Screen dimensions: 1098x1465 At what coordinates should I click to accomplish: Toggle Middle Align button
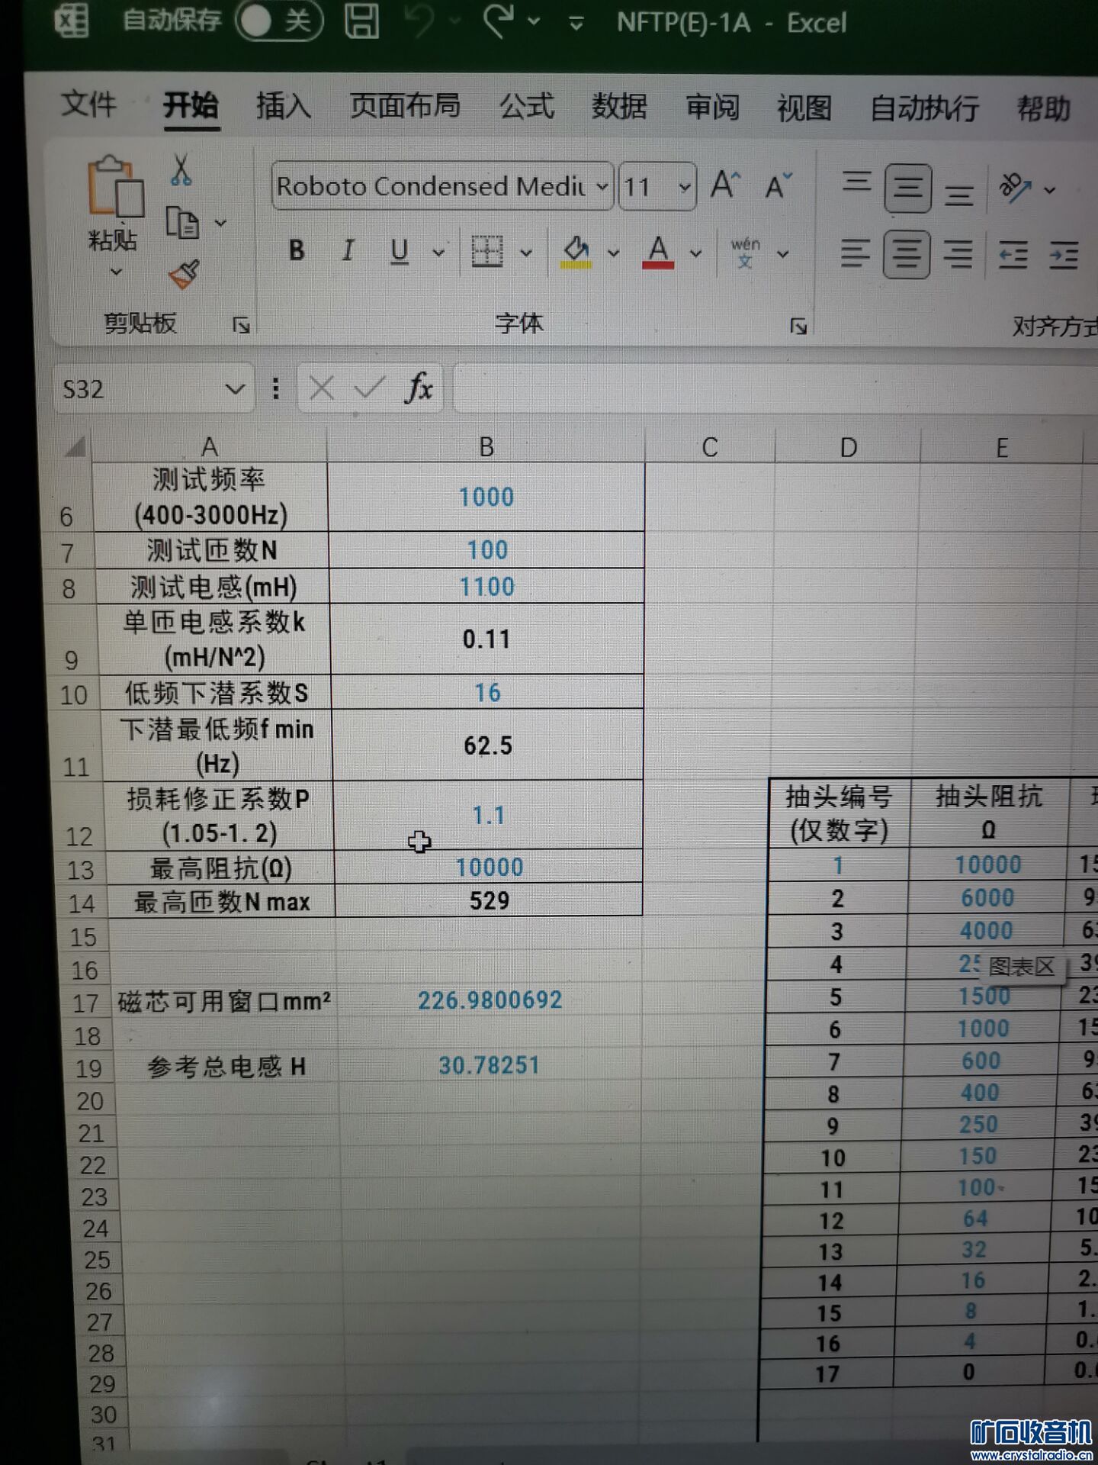[907, 188]
